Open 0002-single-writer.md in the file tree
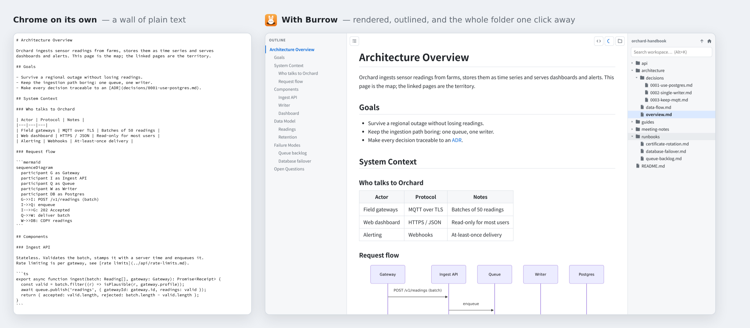 coord(671,92)
